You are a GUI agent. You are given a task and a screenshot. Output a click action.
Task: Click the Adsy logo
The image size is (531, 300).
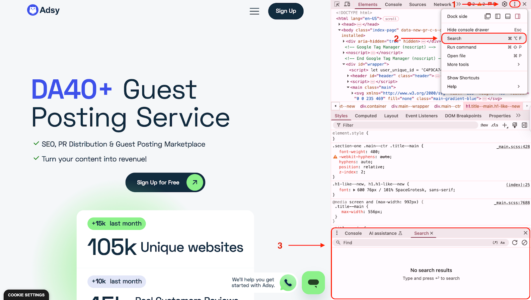(43, 10)
